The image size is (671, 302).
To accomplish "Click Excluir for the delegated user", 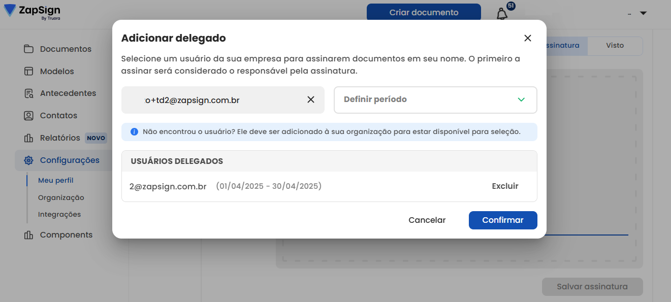I will tap(505, 186).
